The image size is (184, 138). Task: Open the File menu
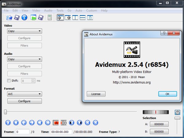[x=6, y=10]
